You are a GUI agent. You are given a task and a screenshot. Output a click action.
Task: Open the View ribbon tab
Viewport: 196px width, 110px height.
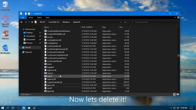(x=47, y=17)
